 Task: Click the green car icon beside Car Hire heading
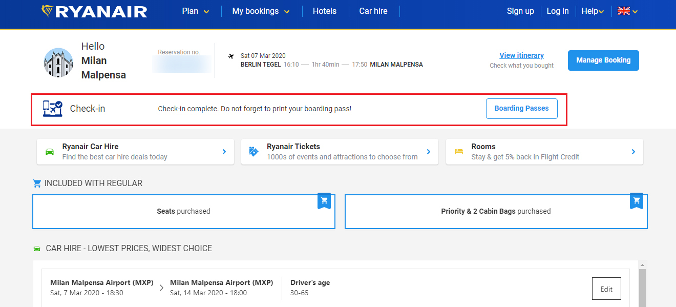37,249
